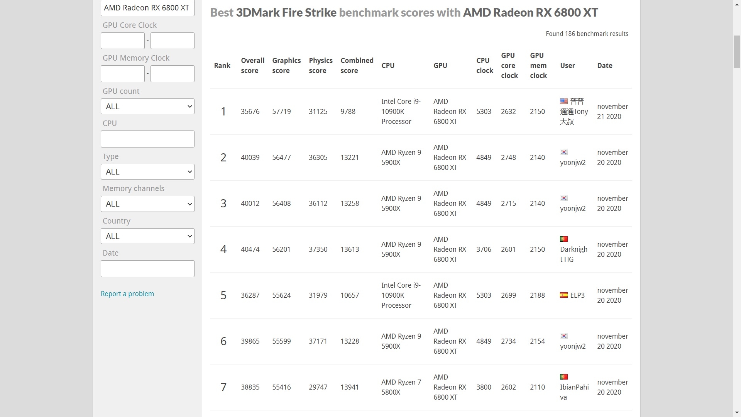Click the CPU filter input field
The image size is (741, 417).
tap(147, 139)
